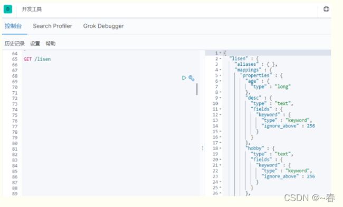Run the GET /lisen request
Image resolution: width=343 pixels, height=207 pixels.
(184, 78)
